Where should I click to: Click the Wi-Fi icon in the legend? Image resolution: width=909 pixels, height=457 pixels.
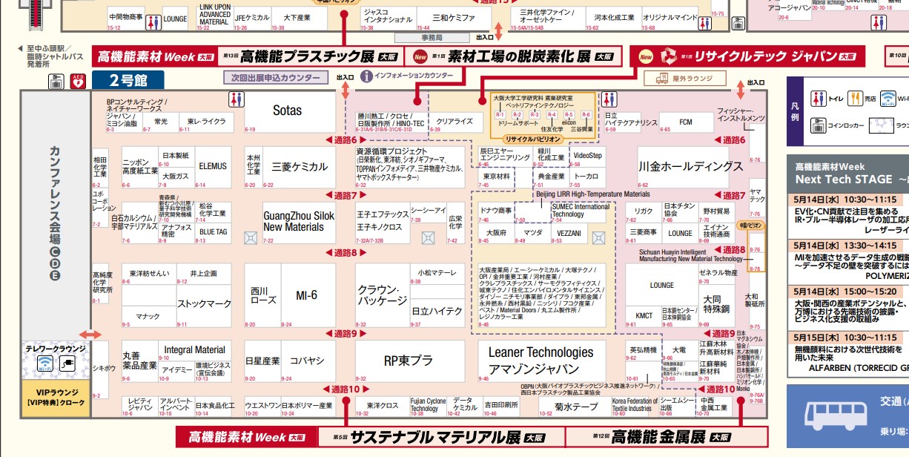click(x=887, y=98)
